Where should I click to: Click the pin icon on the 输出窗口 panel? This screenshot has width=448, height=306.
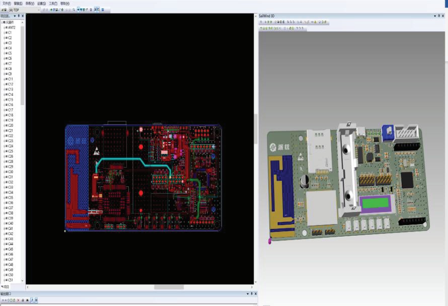coord(251,294)
